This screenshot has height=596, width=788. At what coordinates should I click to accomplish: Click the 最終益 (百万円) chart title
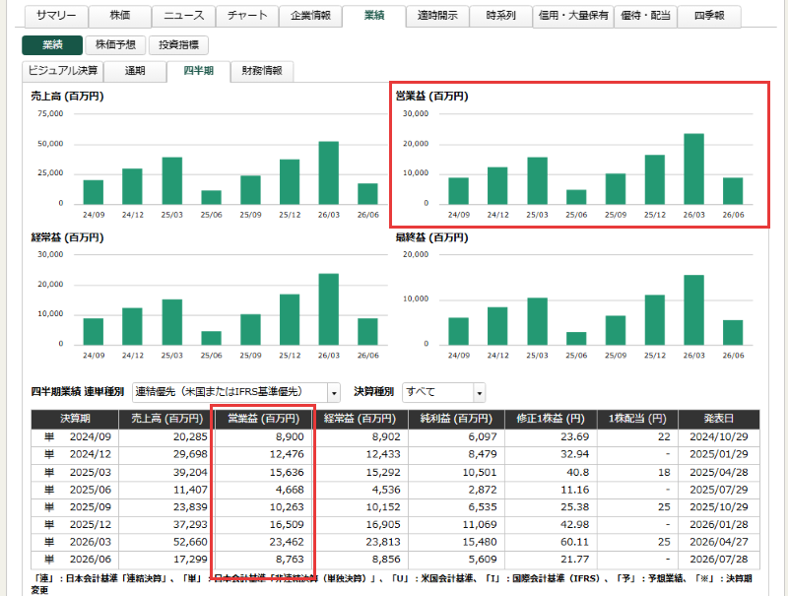(x=431, y=237)
